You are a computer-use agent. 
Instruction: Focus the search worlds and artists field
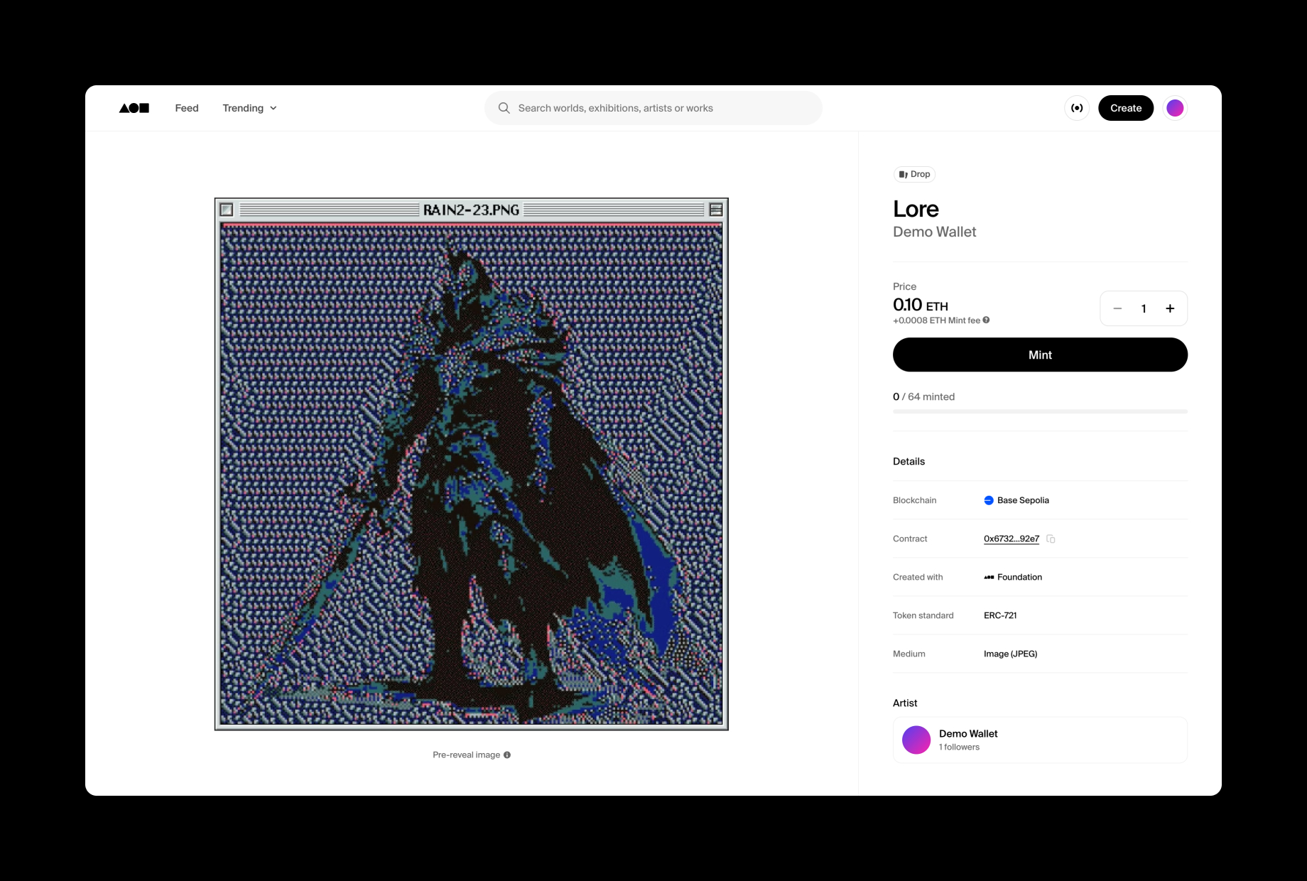pos(661,108)
